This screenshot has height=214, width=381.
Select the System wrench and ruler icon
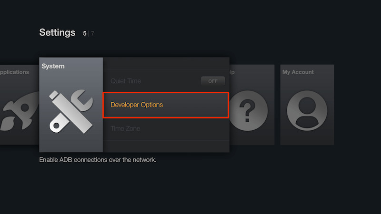click(71, 112)
